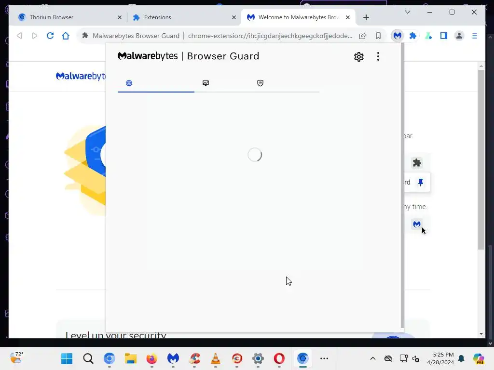Go to the home page
The image size is (494, 370).
66,36
